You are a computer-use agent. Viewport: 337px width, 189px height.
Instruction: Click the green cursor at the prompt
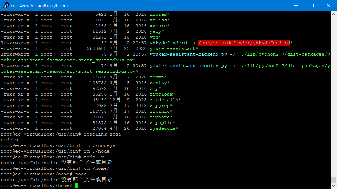(x=77, y=185)
